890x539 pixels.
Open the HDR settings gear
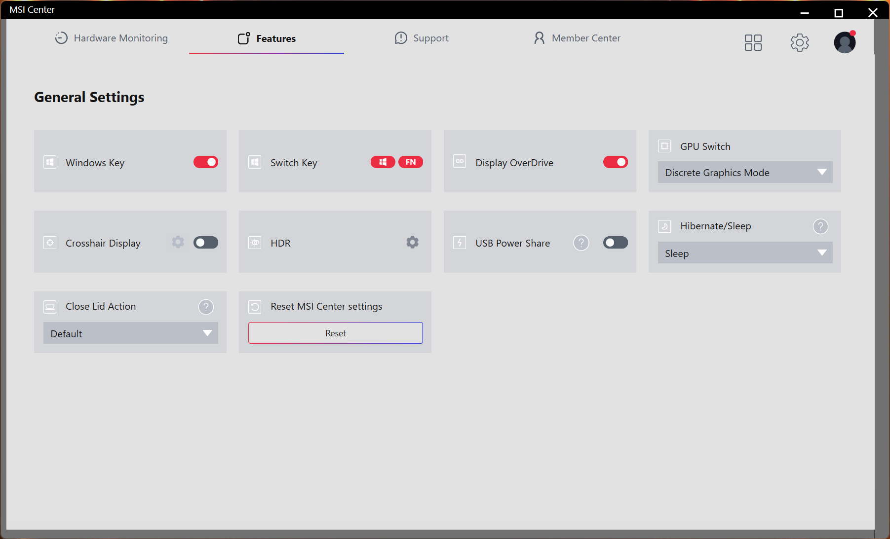click(x=412, y=242)
